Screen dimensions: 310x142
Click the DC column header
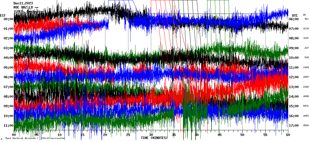click(x=305, y=15)
